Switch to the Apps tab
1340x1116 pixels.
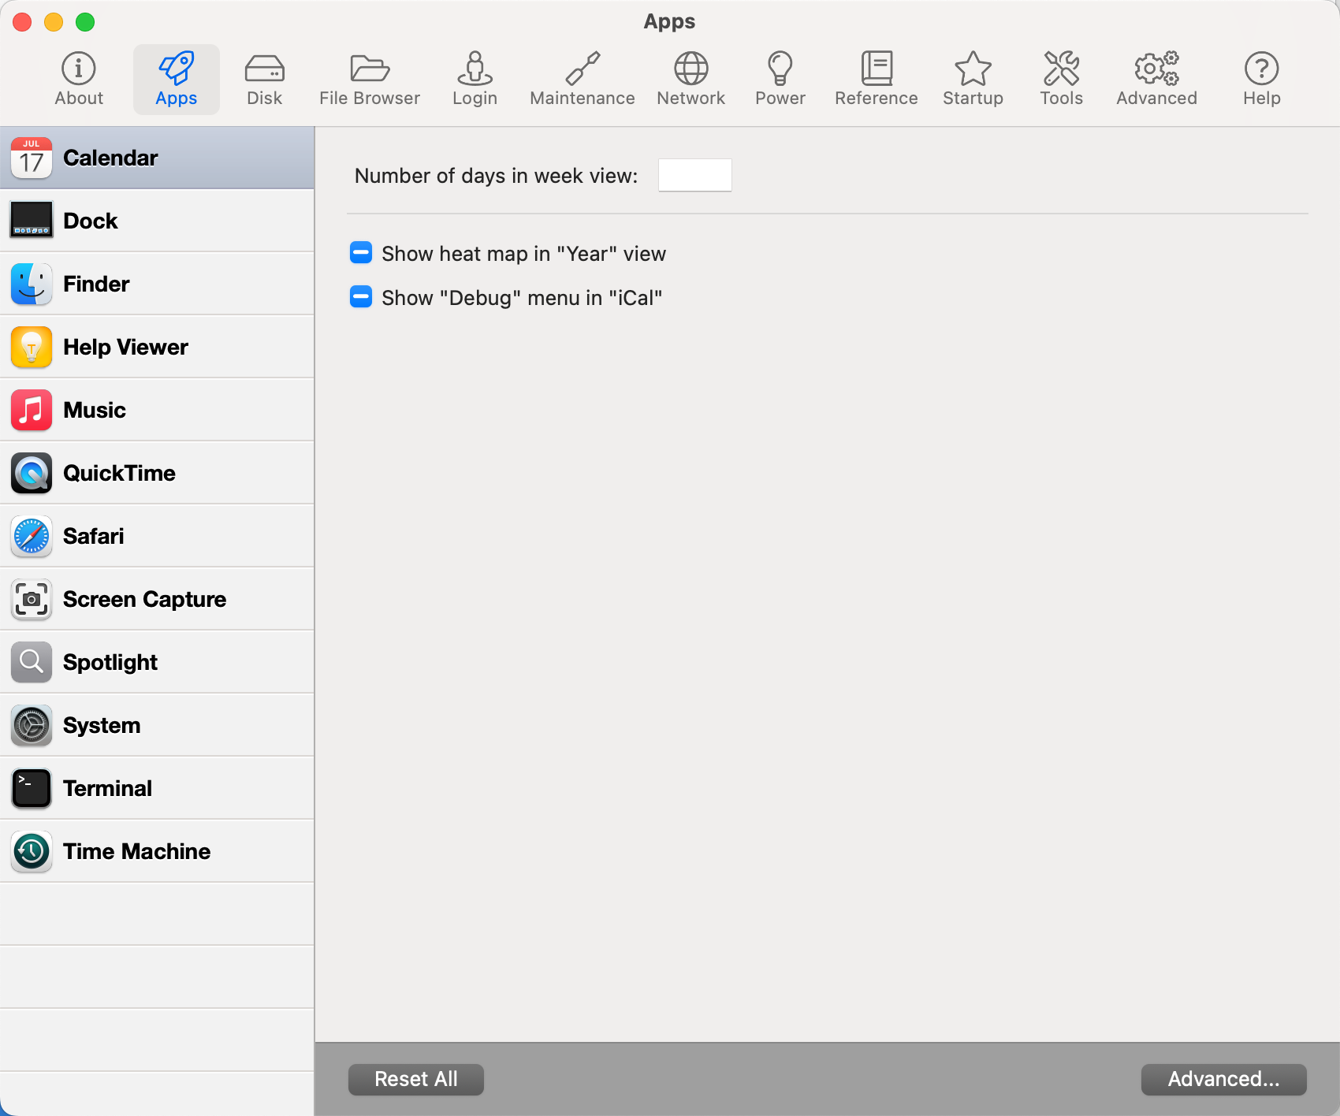pyautogui.click(x=176, y=78)
